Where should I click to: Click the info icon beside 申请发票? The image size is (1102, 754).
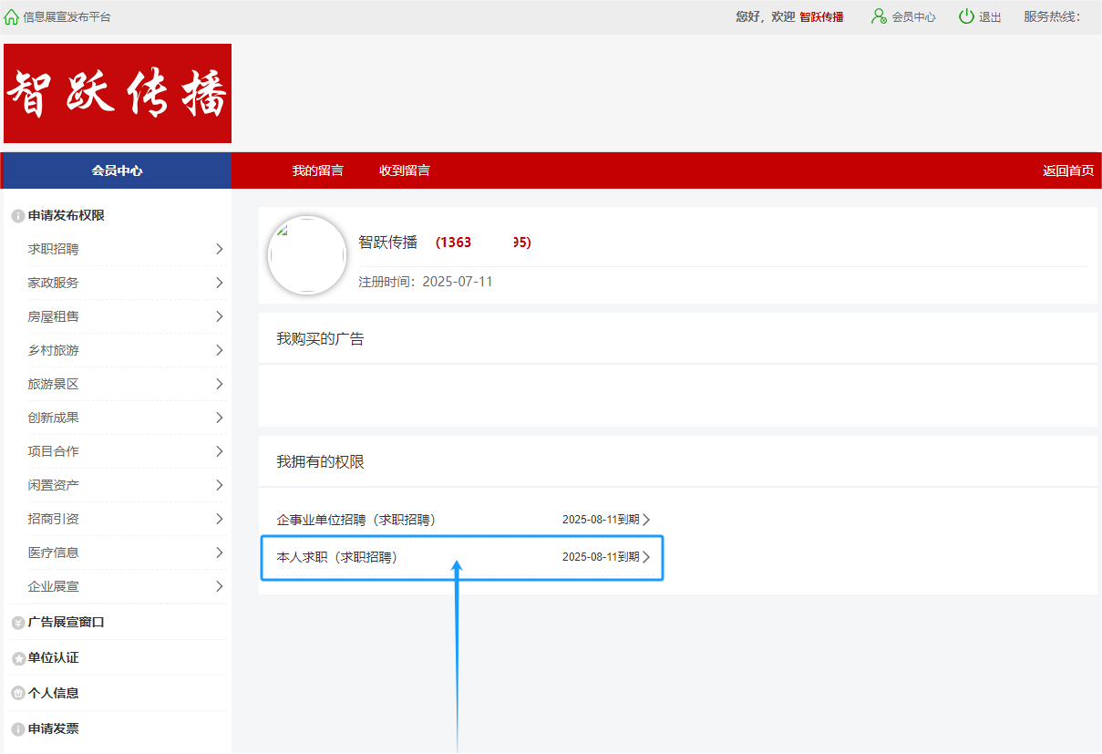(x=17, y=729)
